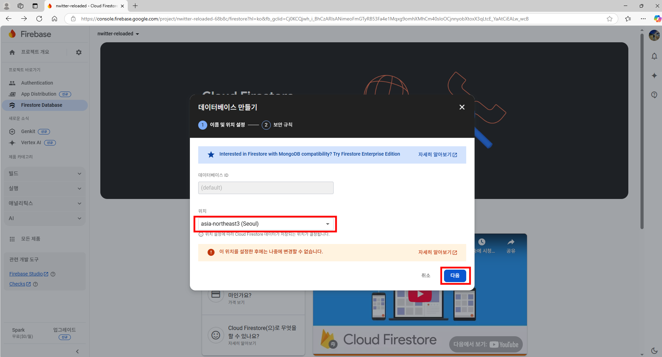662x357 pixels.
Task: Open the Copilot icon in the browser
Action: [x=657, y=19]
